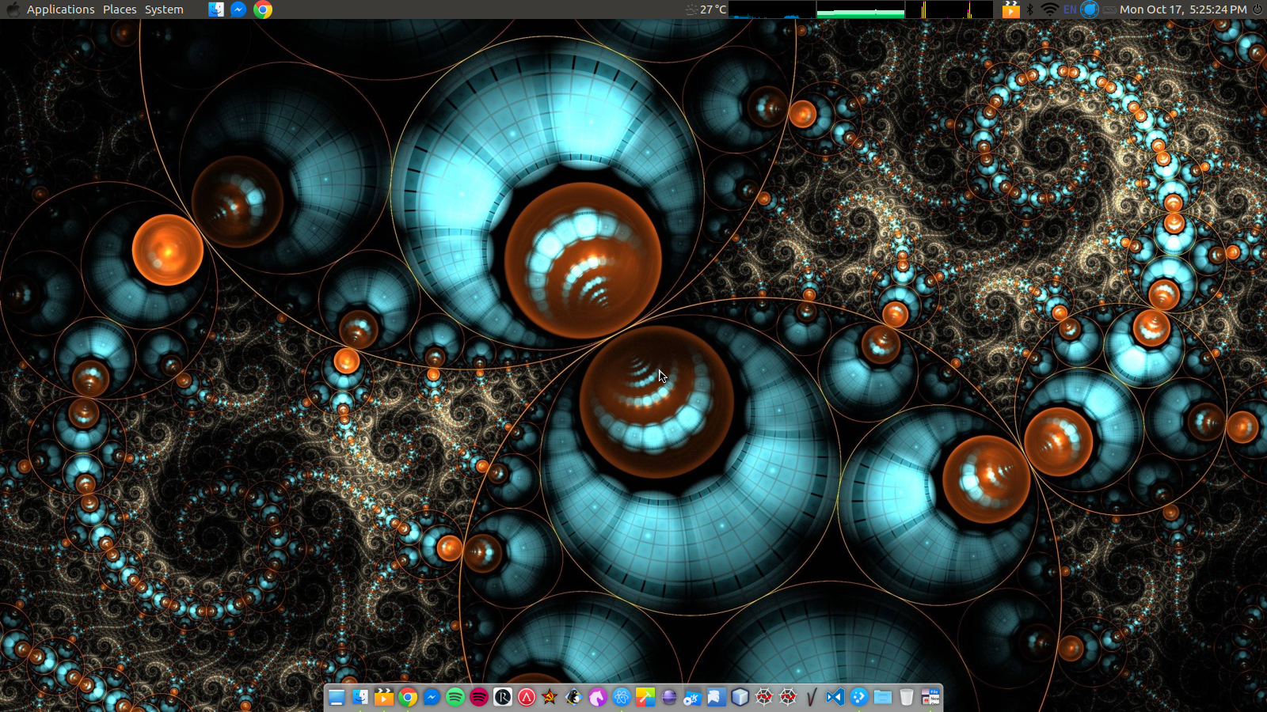Click the Show Desktop dock icon
1267x712 pixels.
[x=337, y=697]
